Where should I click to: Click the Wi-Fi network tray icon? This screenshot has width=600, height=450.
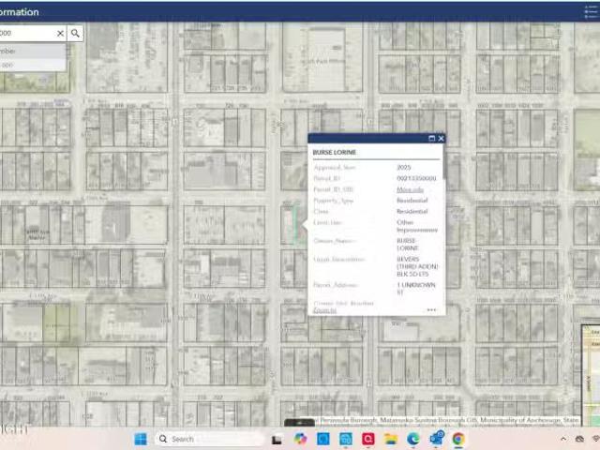pos(595,439)
